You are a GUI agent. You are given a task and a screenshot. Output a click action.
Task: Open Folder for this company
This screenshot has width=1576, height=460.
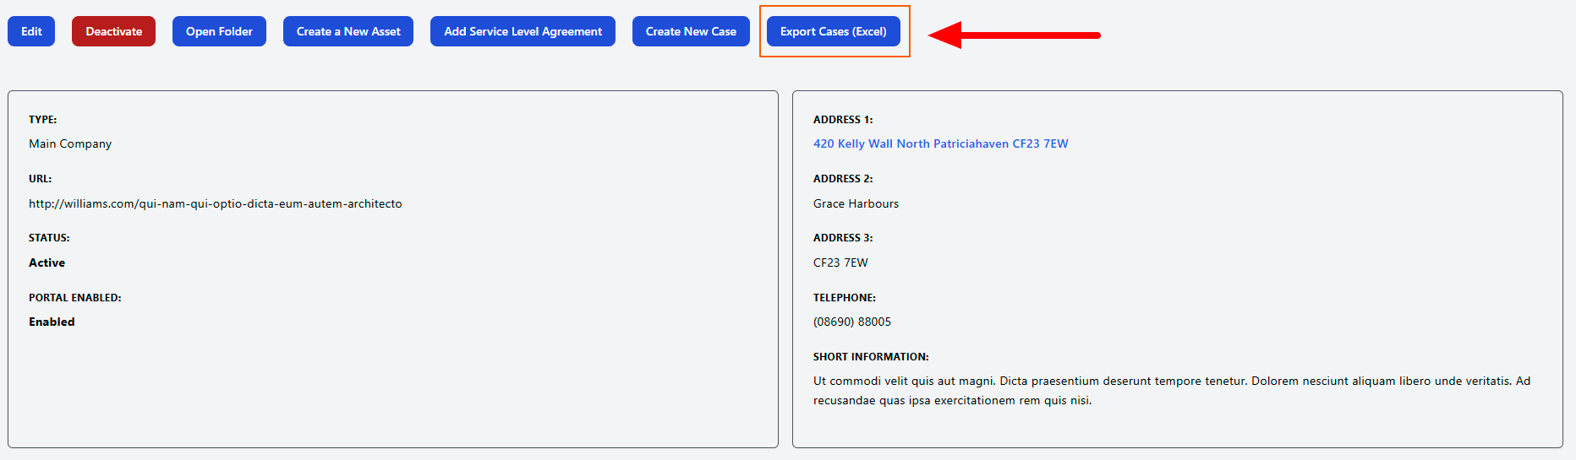click(219, 31)
